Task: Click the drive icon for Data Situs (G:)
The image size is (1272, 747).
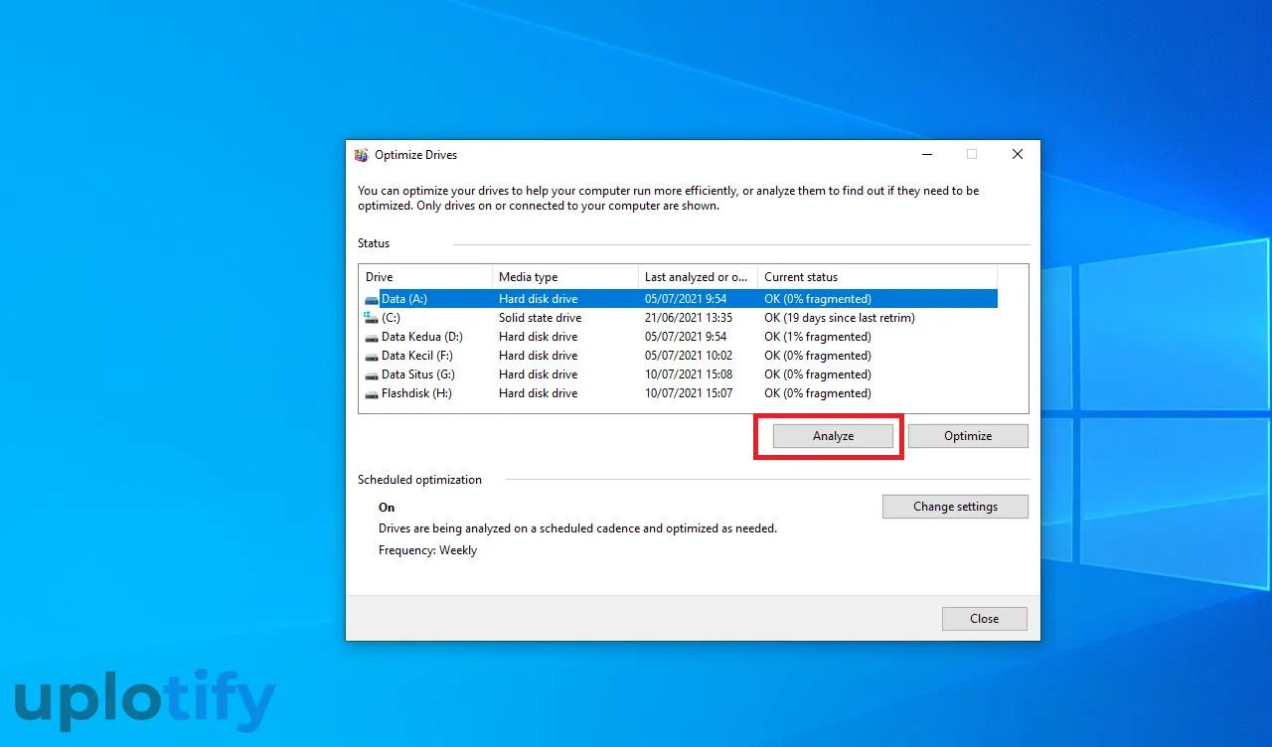Action: click(x=372, y=374)
